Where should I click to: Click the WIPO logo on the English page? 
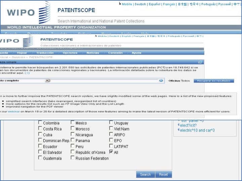coord(29,12)
